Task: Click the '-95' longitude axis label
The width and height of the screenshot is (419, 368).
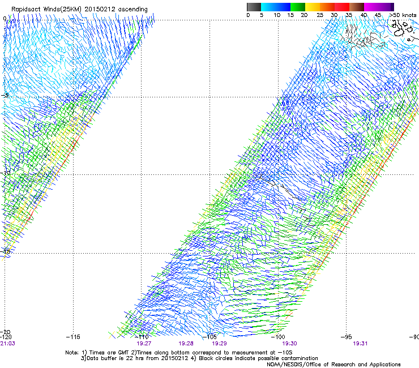Action: pos(347,337)
